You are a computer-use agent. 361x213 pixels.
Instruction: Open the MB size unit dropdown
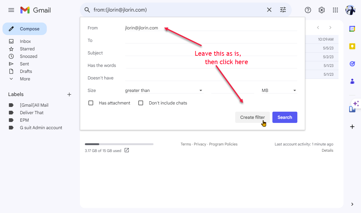(x=279, y=90)
